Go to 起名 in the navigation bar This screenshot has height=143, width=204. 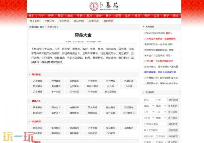[x=176, y=16]
